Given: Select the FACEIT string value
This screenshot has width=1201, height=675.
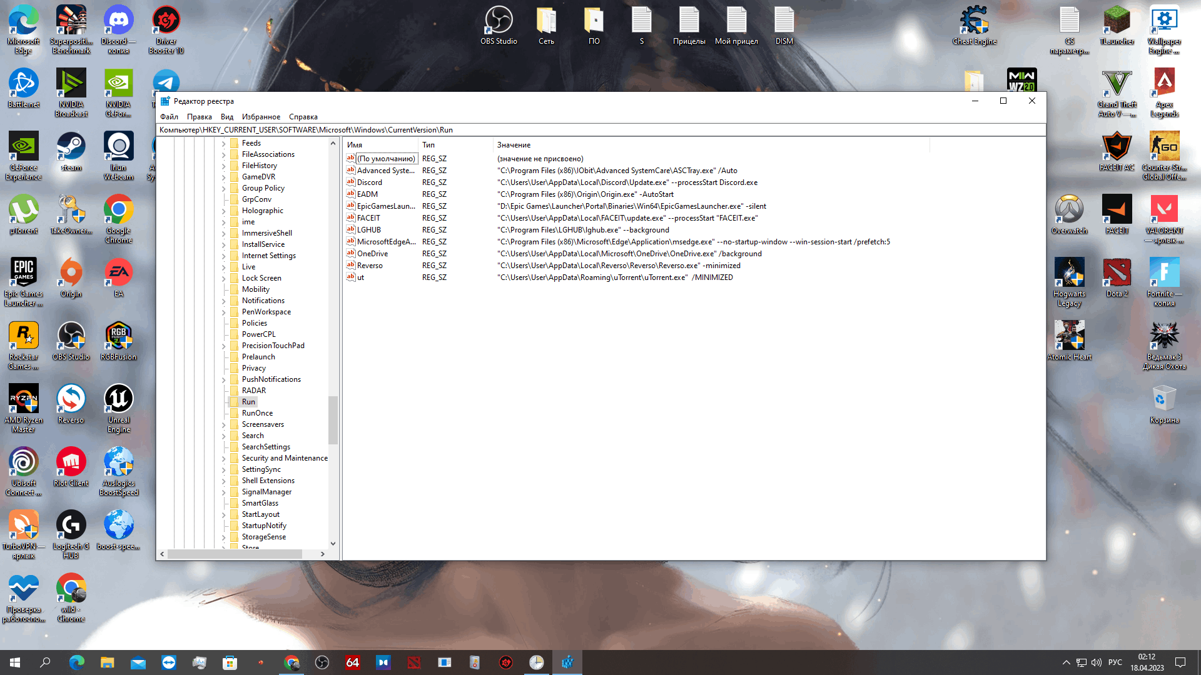Looking at the screenshot, I should coord(368,218).
